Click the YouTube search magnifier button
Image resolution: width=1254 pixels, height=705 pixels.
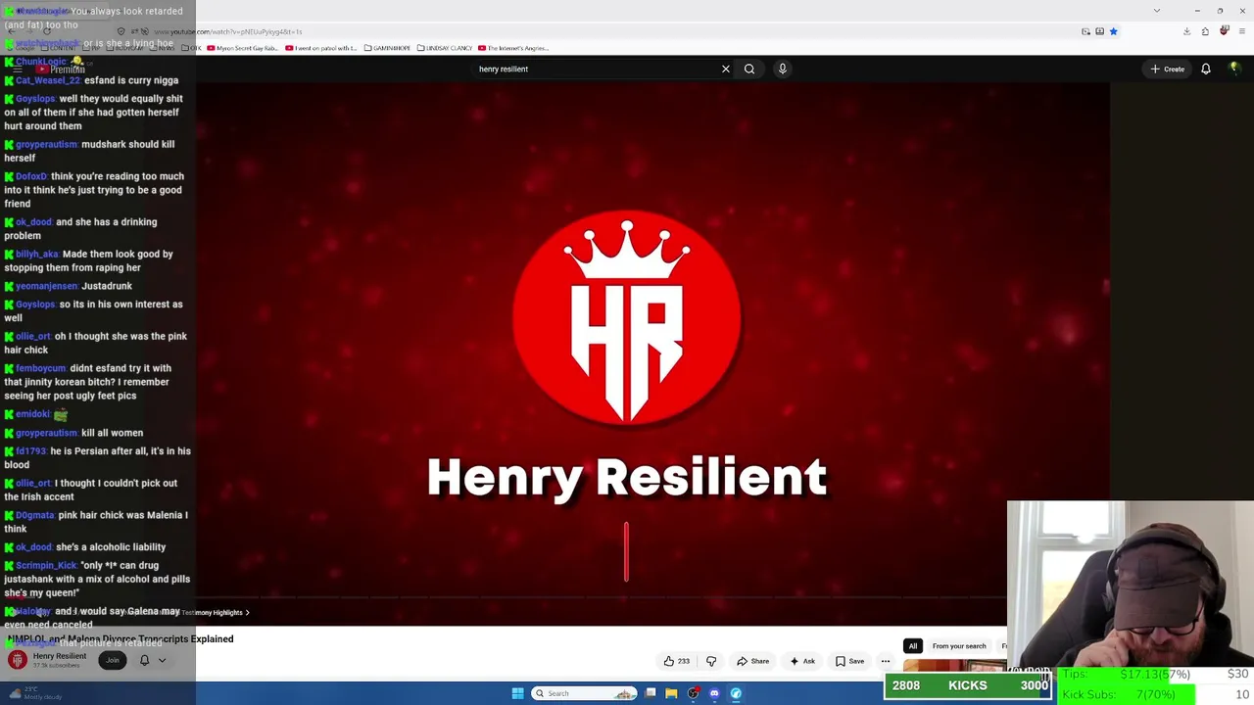(x=749, y=69)
